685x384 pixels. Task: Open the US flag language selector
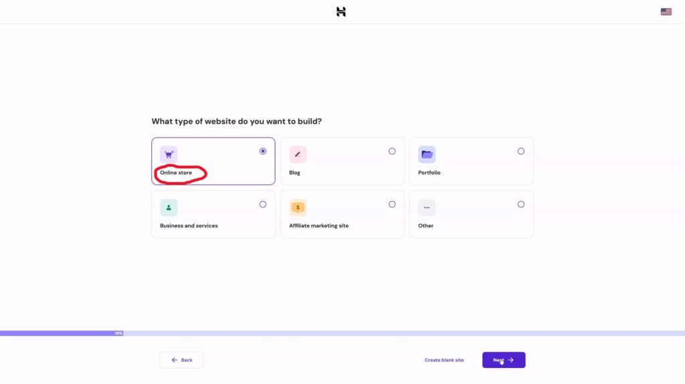tap(666, 11)
